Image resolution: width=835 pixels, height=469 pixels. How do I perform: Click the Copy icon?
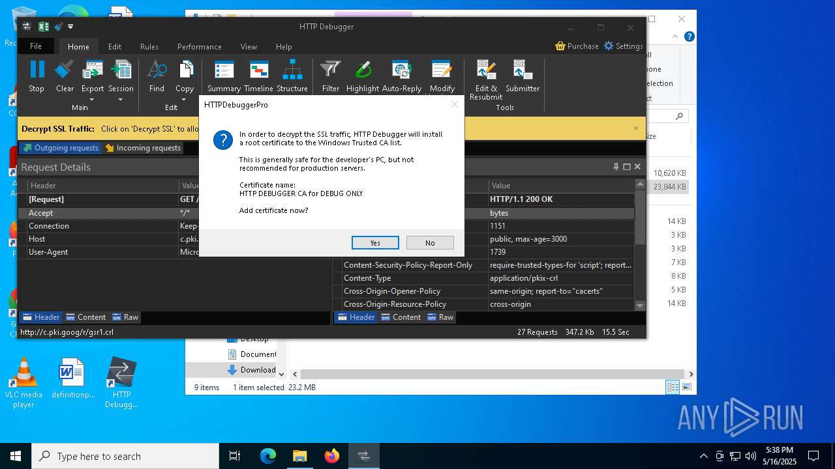click(185, 70)
